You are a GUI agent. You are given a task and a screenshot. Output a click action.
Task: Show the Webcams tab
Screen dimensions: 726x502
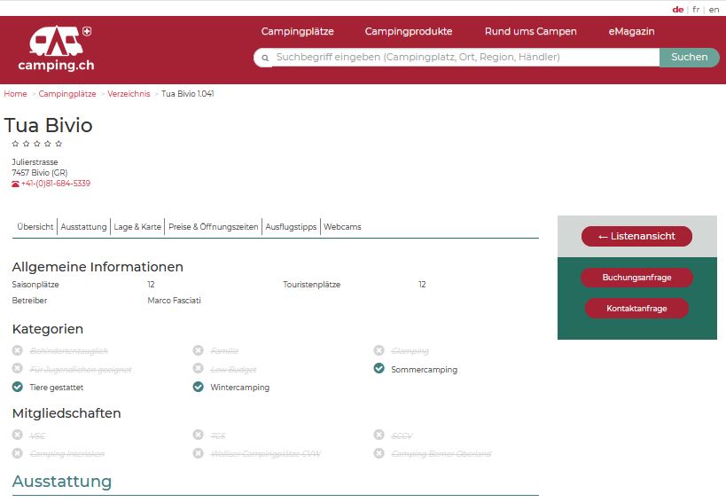(x=342, y=227)
